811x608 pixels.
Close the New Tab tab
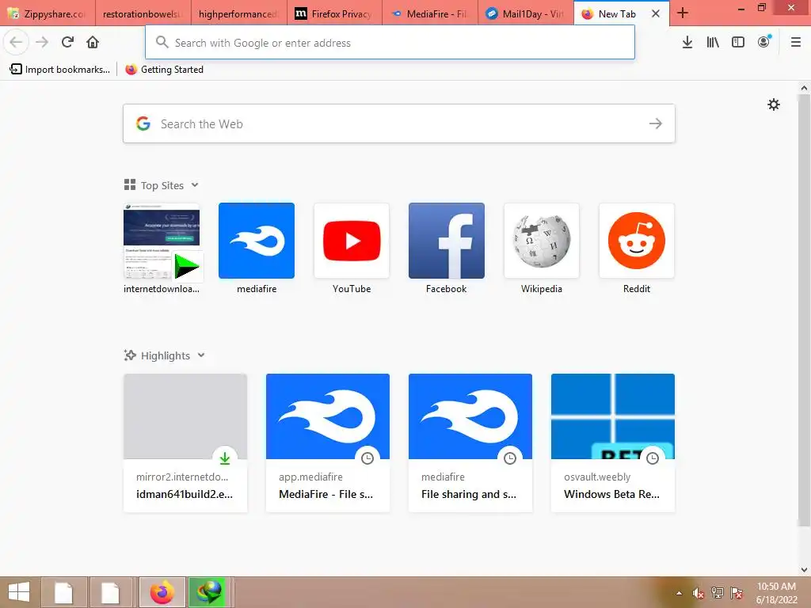pos(655,14)
